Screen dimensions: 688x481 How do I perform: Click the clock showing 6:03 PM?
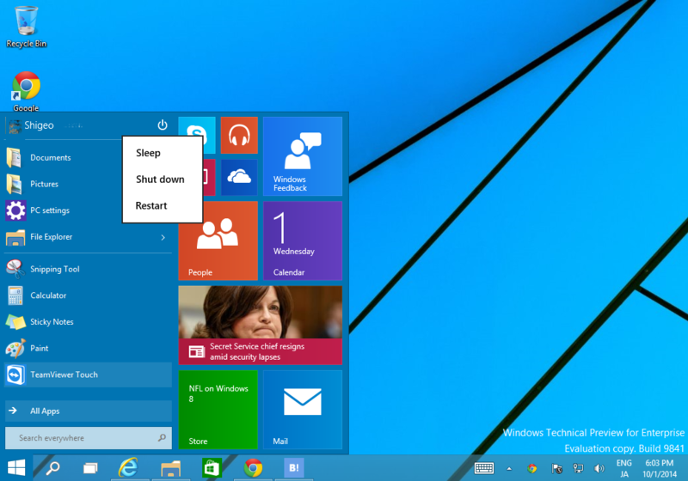(660, 468)
